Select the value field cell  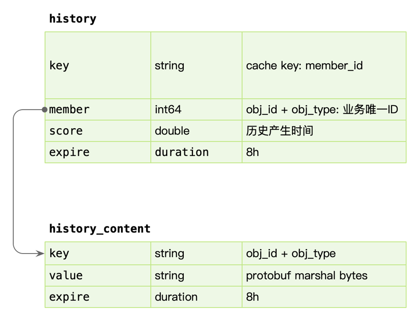(98, 275)
